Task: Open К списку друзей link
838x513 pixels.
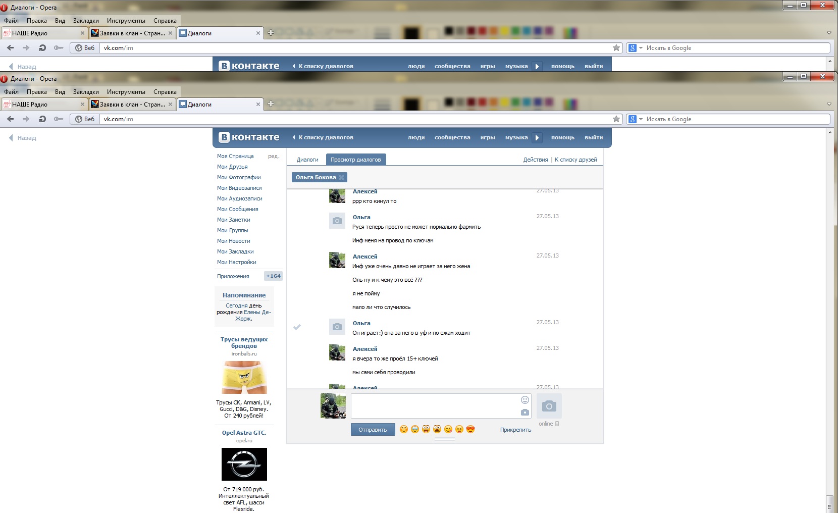Action: (x=575, y=160)
